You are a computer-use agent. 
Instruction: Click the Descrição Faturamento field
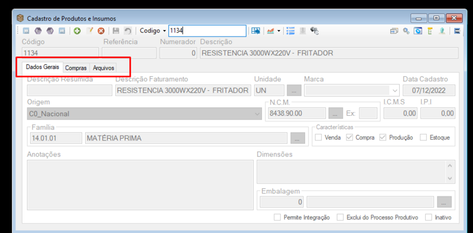point(183,90)
